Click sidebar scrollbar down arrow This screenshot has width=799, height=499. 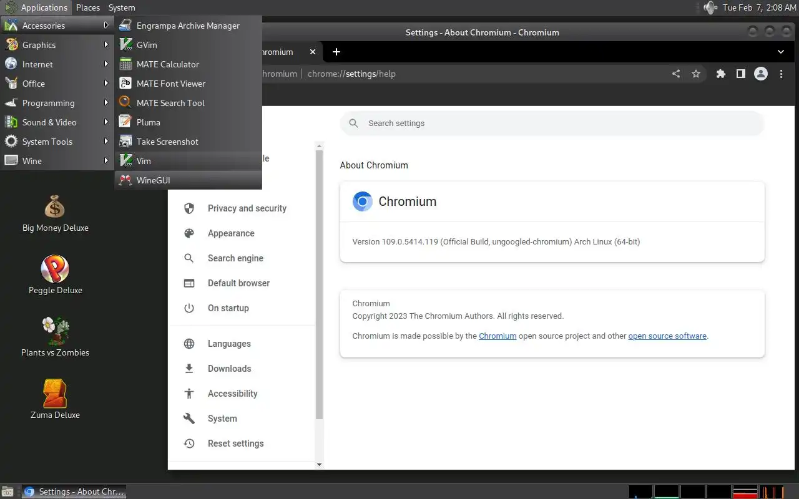(320, 465)
